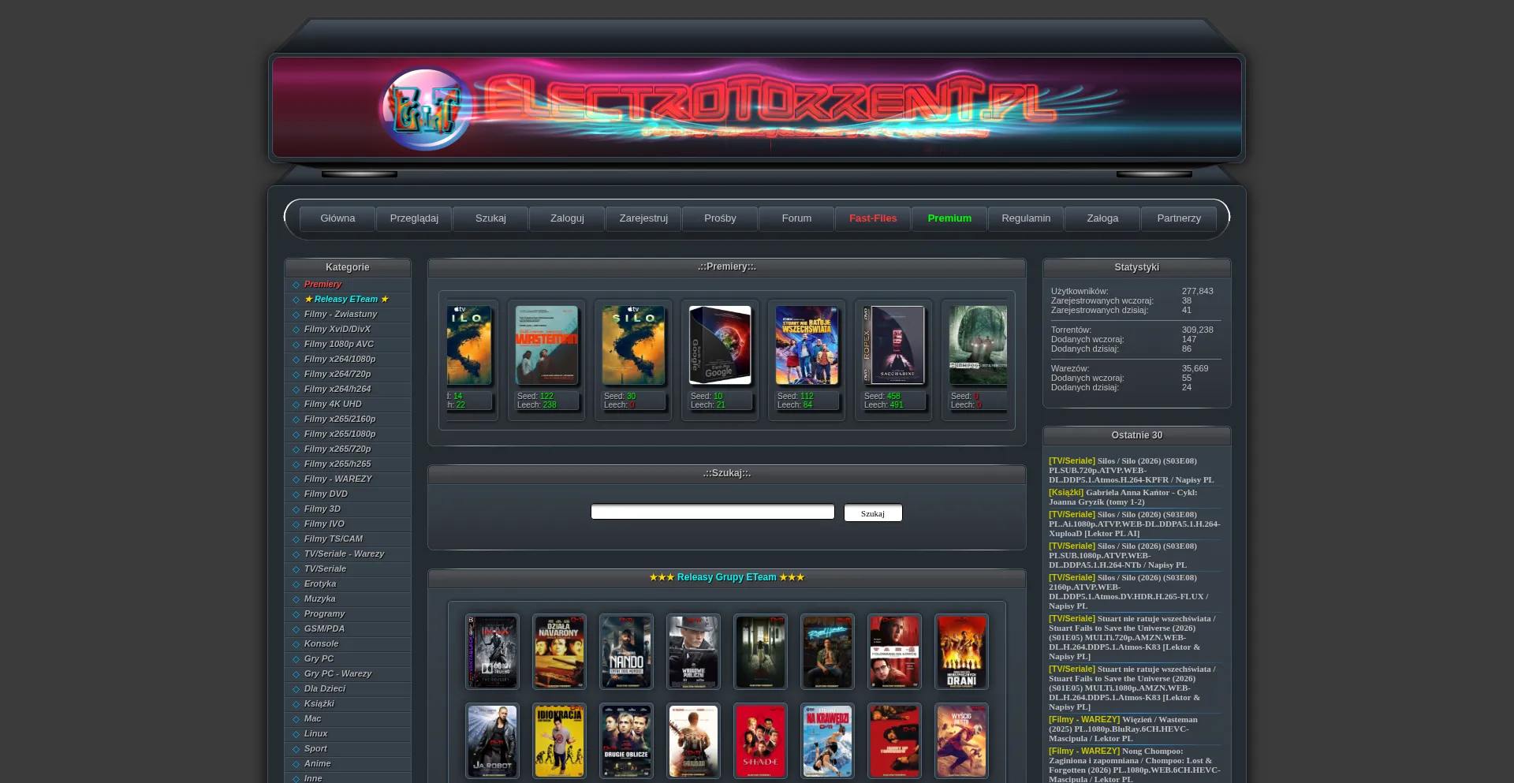Open the Gry PC - Warezy category
The width and height of the screenshot is (1514, 783).
click(x=337, y=674)
